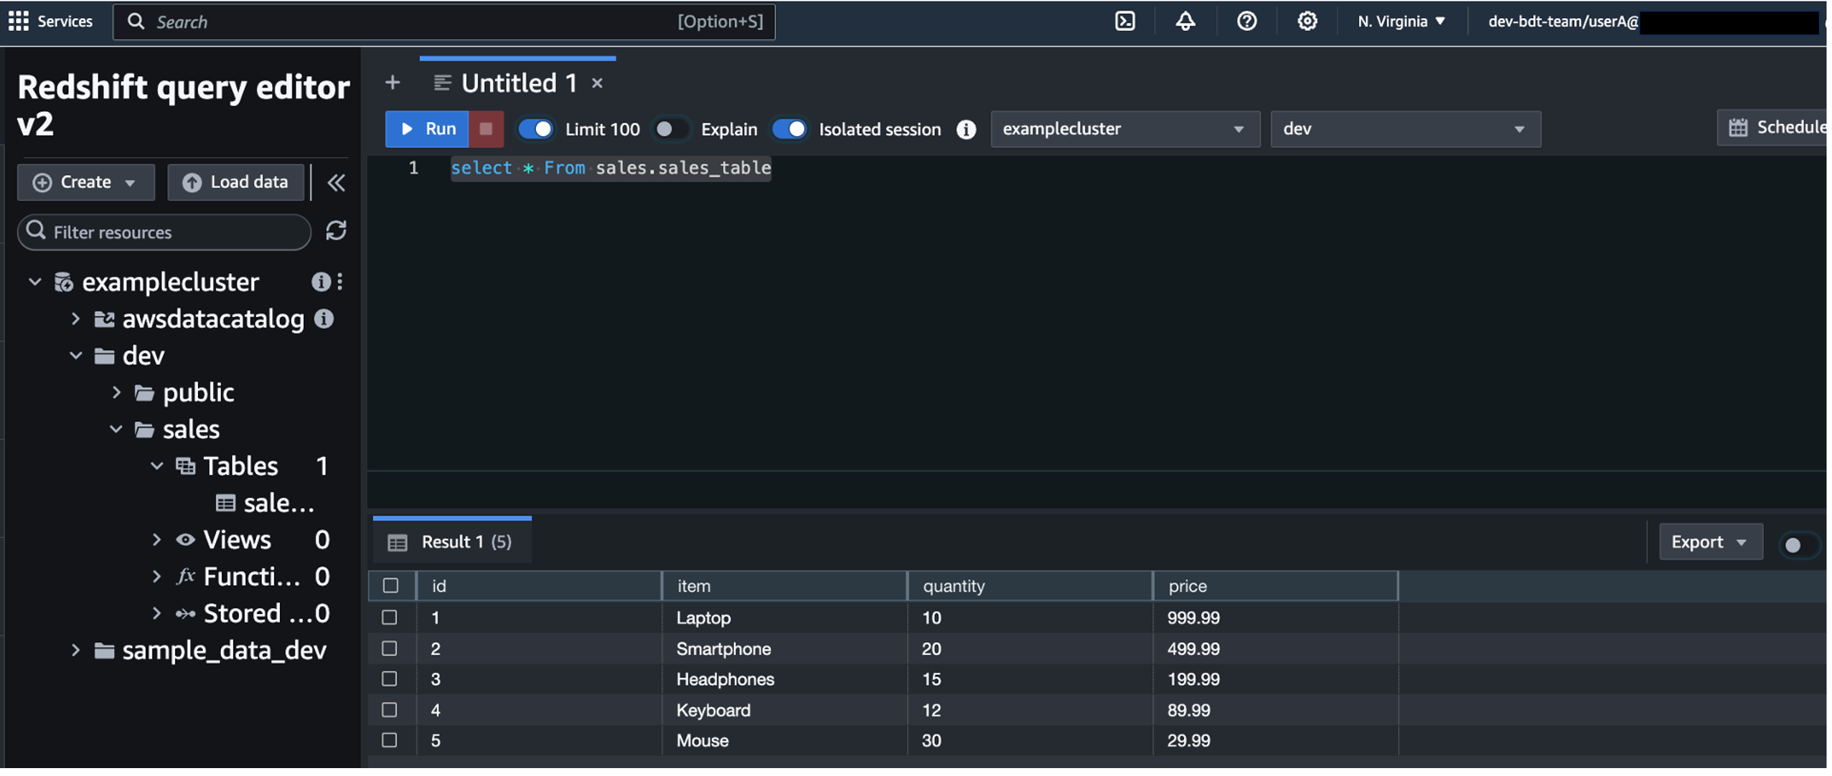Image resolution: width=1832 pixels, height=776 pixels.
Task: Open the awsdatacatalog info tooltip
Action: (x=324, y=318)
